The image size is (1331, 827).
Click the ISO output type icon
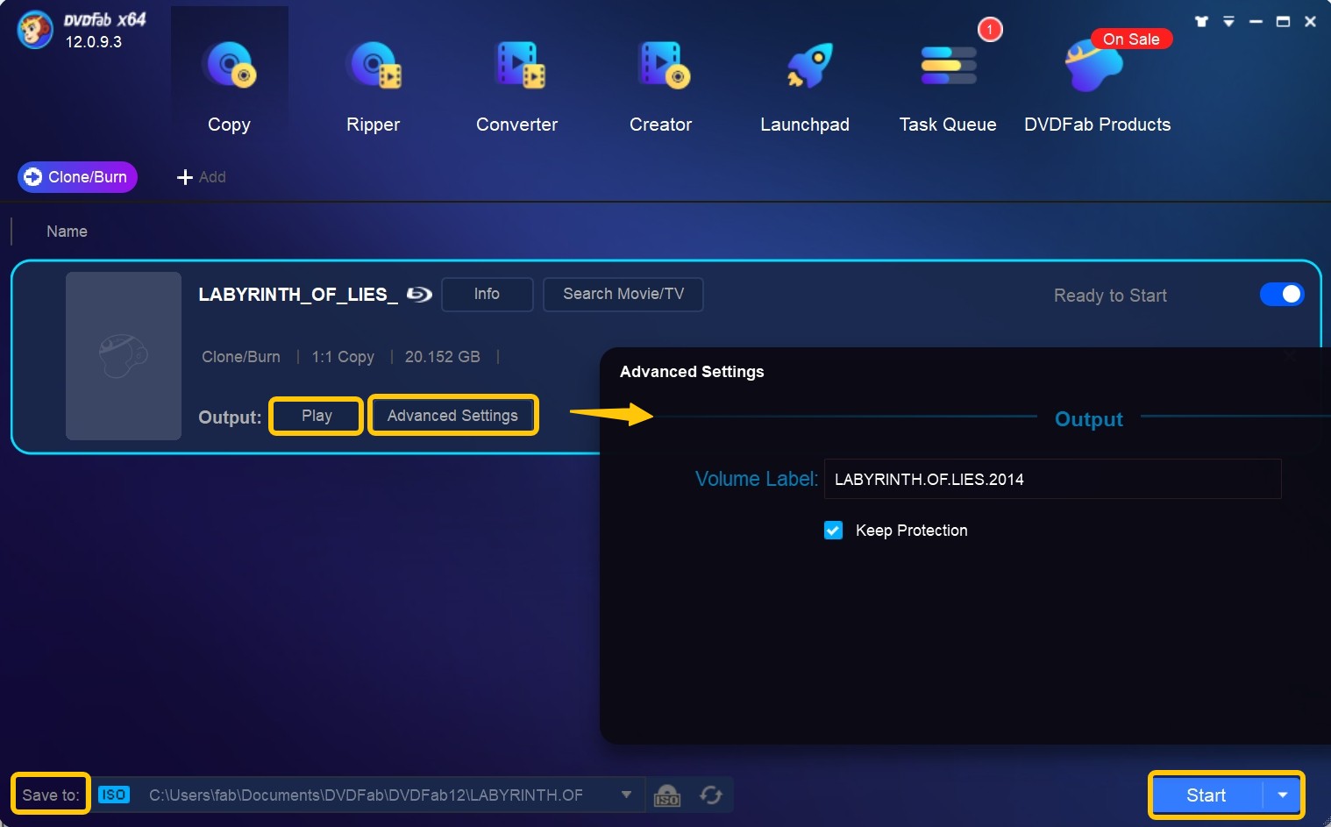114,795
